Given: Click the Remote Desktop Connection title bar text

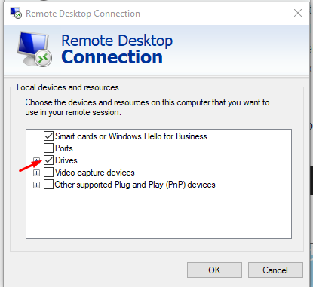Looking at the screenshot, I should [83, 14].
